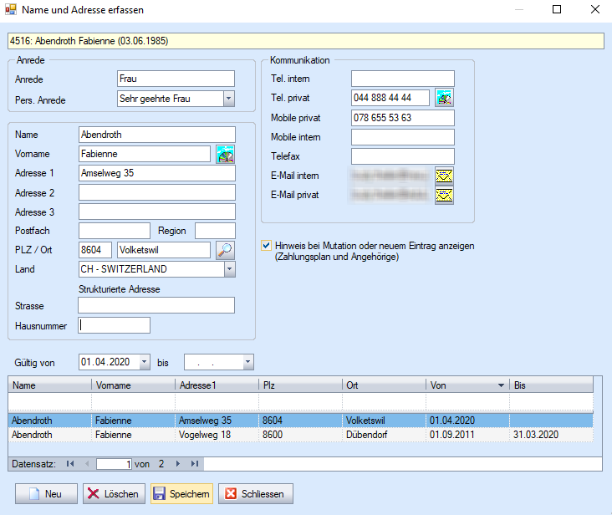Click the envelope icon for E-Mail intern
The image size is (612, 515).
(x=444, y=176)
